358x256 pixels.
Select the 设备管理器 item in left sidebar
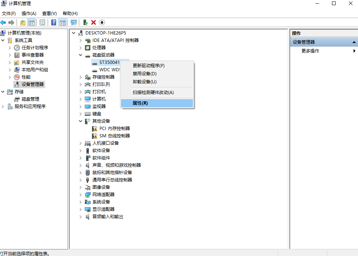tap(32, 84)
